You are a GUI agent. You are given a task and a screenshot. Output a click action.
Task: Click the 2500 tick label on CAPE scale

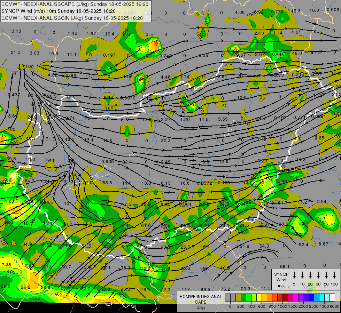click(x=314, y=306)
